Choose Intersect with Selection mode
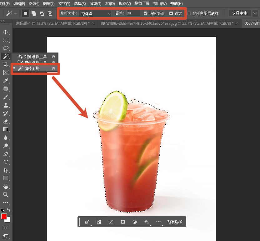The width and height of the screenshot is (260, 241). [x=50, y=13]
